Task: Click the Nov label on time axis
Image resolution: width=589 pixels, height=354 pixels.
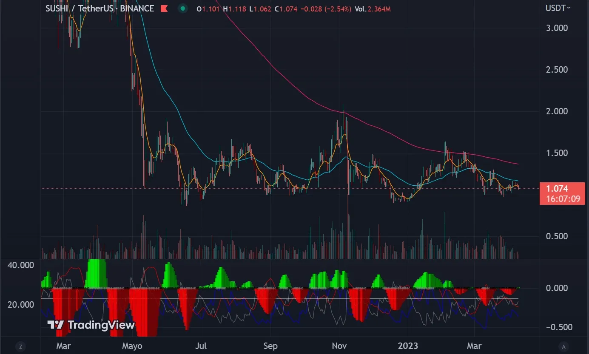Action: 339,346
